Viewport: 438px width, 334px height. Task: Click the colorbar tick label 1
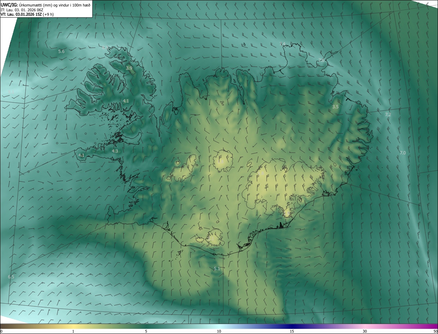(x=73, y=332)
